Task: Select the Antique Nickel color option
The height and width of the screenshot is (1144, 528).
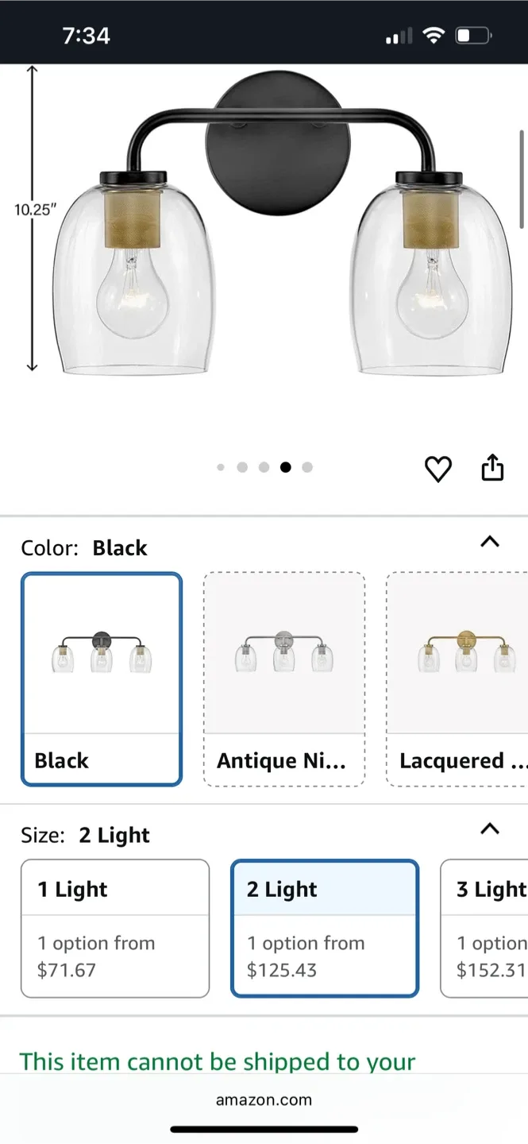Action: tap(283, 679)
